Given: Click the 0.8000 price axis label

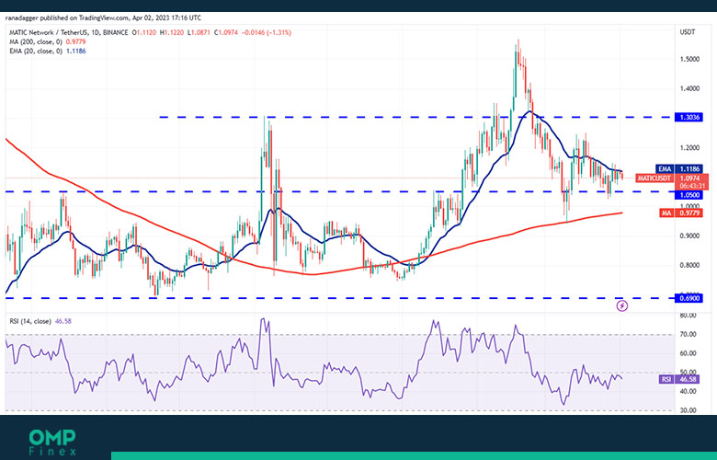Looking at the screenshot, I should pos(689,265).
